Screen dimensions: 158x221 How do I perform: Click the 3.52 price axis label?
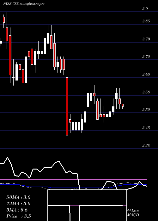(146, 110)
